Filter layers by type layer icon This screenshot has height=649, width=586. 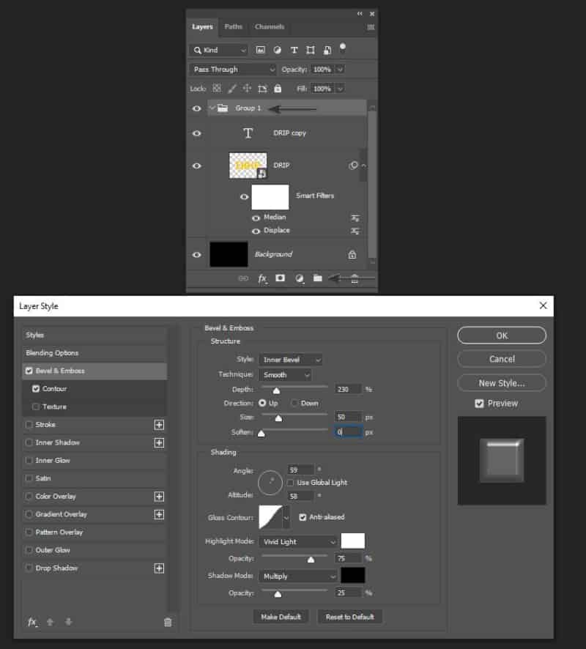294,50
